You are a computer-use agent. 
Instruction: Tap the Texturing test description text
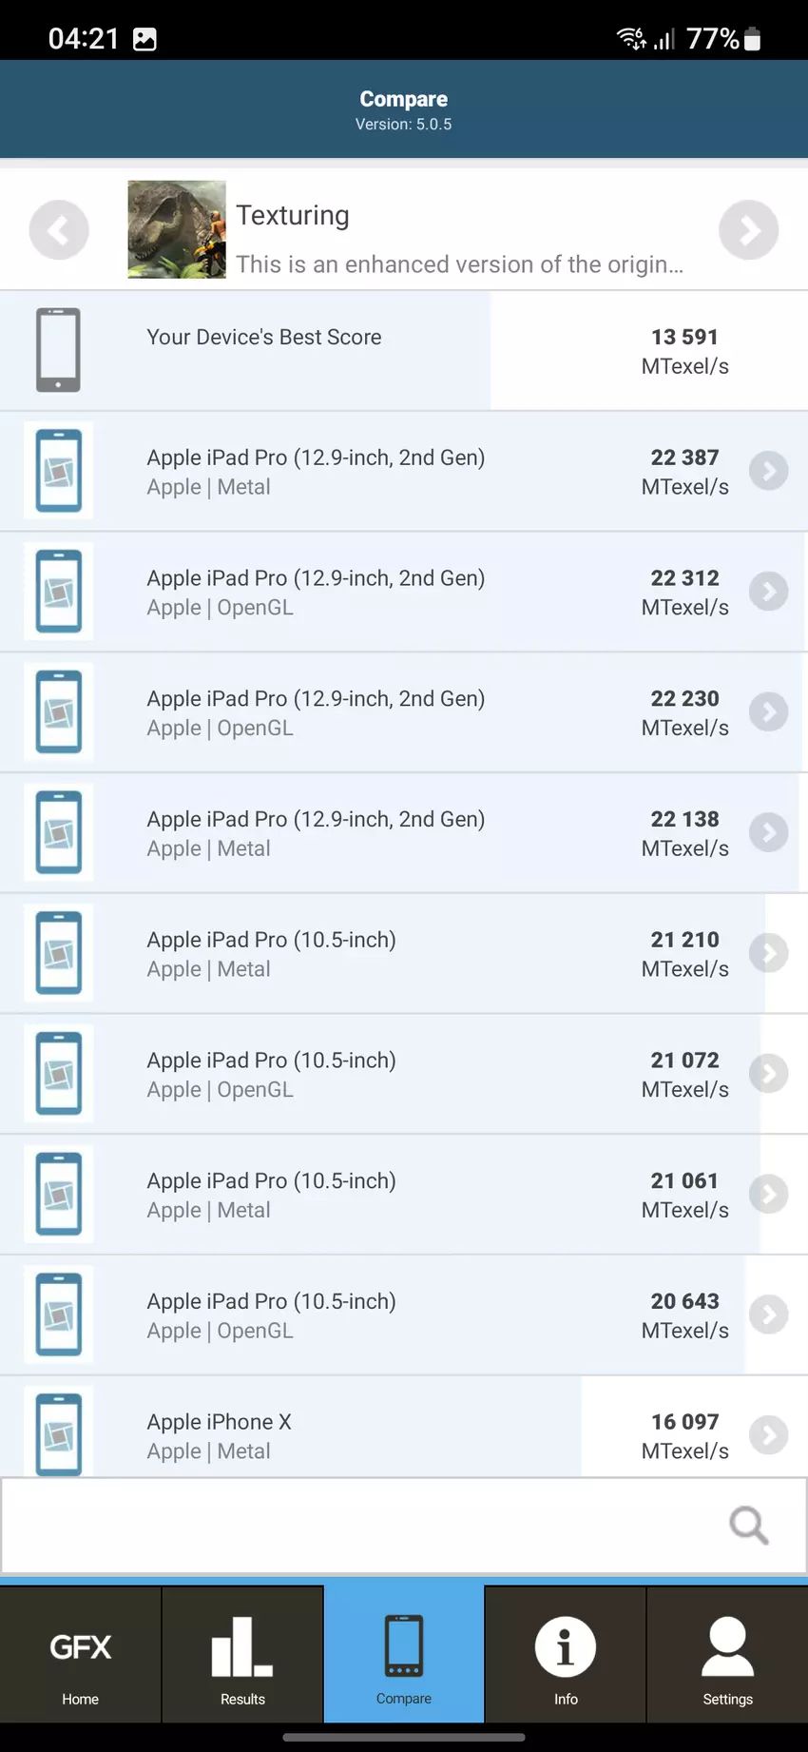(459, 264)
